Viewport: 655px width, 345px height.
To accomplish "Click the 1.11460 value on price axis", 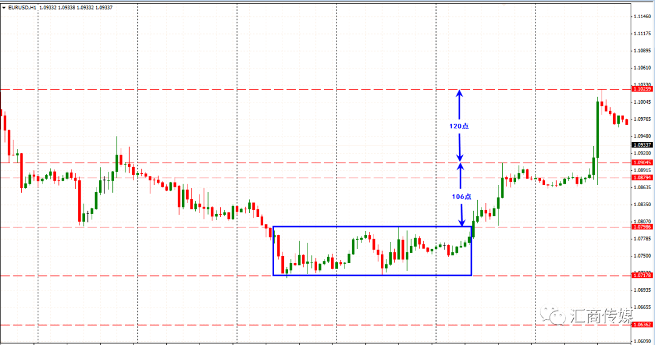I will pyautogui.click(x=642, y=16).
